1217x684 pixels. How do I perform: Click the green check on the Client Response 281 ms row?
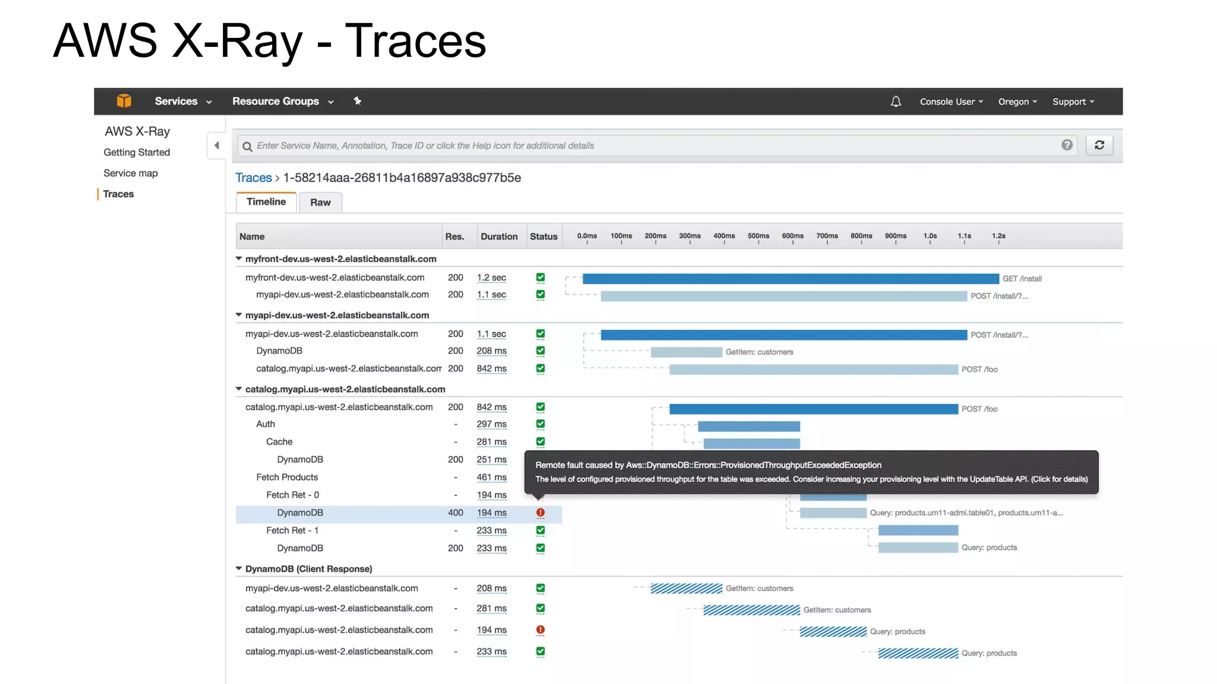pyautogui.click(x=540, y=609)
